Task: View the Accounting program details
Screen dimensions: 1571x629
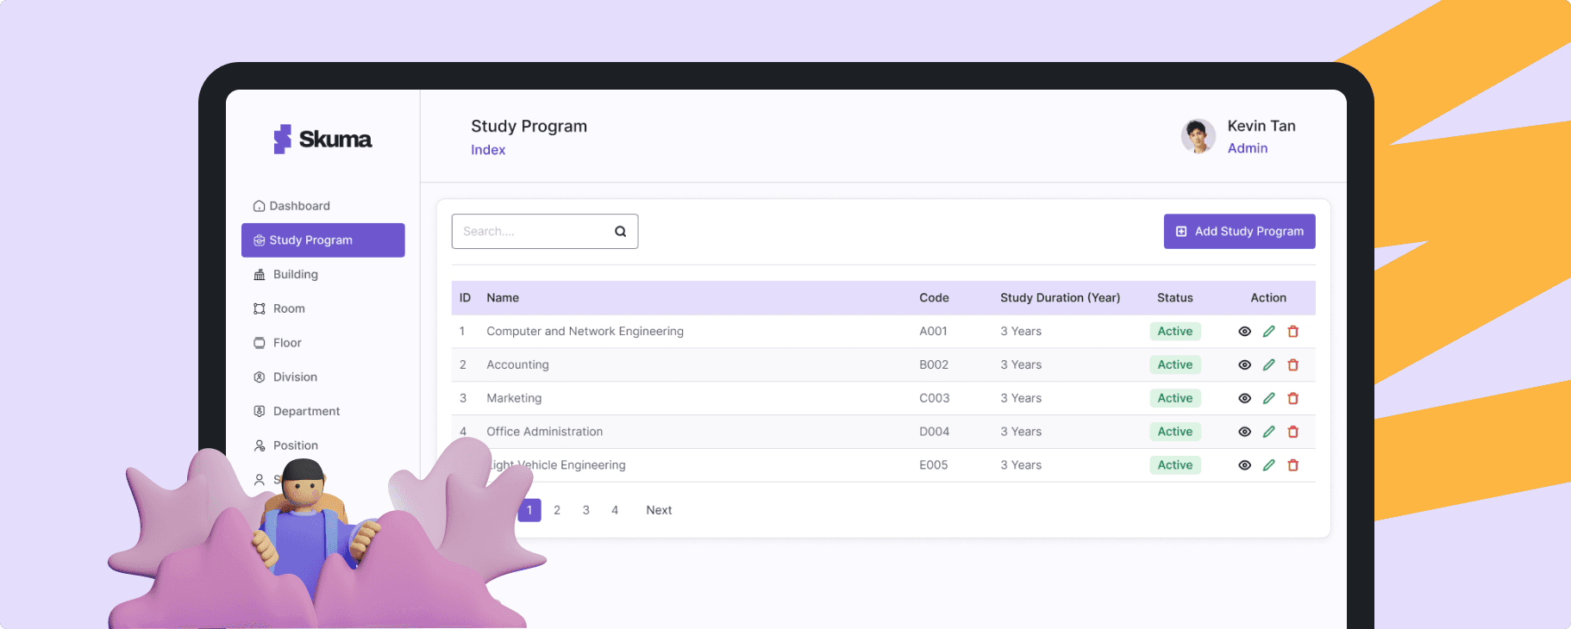Action: pyautogui.click(x=1244, y=365)
